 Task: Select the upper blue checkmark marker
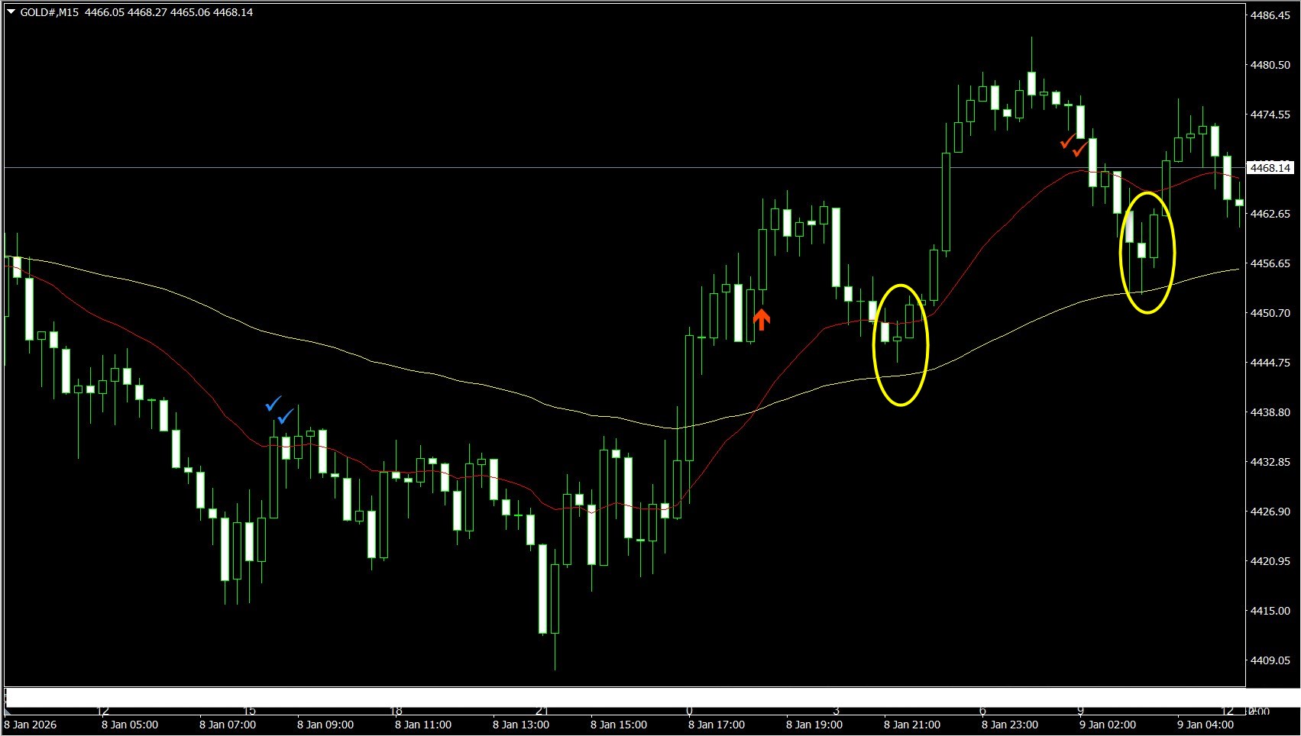[x=273, y=403]
